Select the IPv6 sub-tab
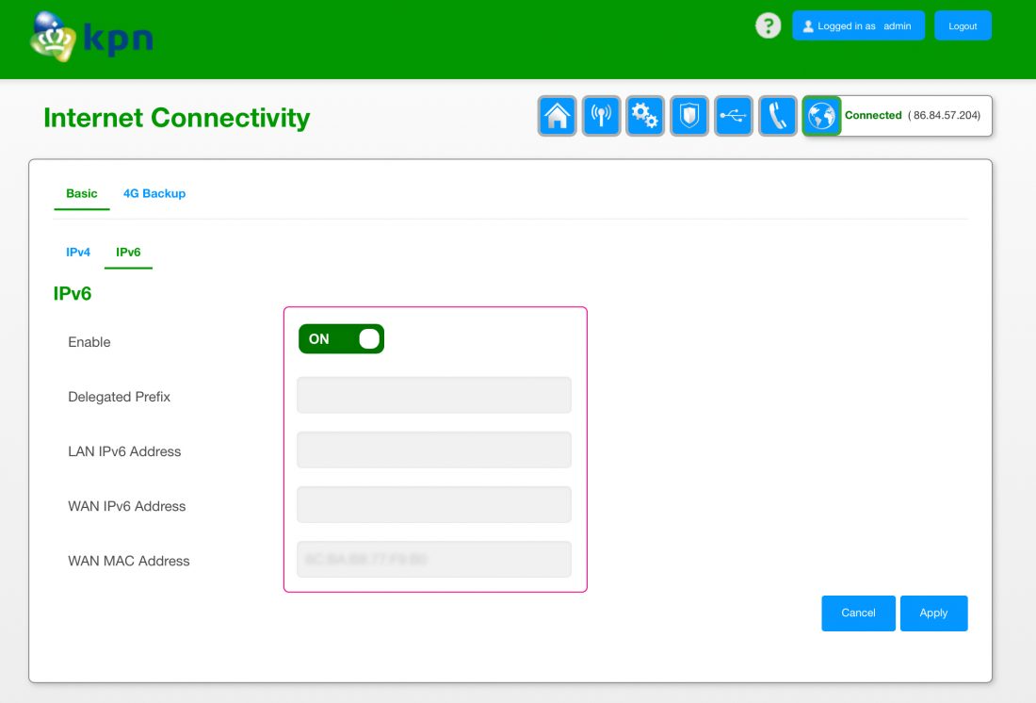Image resolution: width=1036 pixels, height=703 pixels. coord(128,253)
